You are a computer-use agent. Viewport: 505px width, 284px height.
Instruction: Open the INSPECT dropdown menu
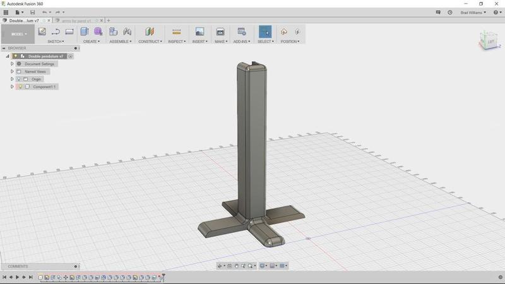point(177,42)
